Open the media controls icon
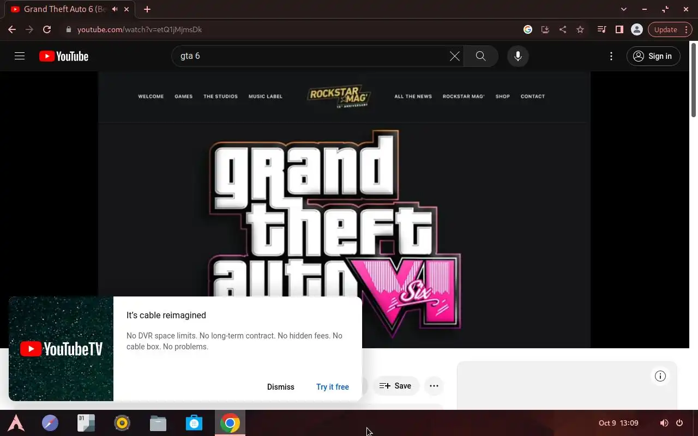698x436 pixels. pos(601,29)
